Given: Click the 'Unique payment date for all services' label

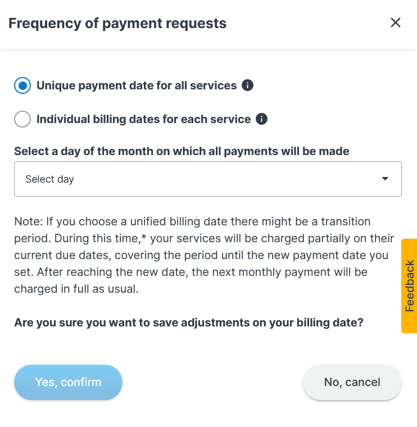Looking at the screenshot, I should pos(137,85).
